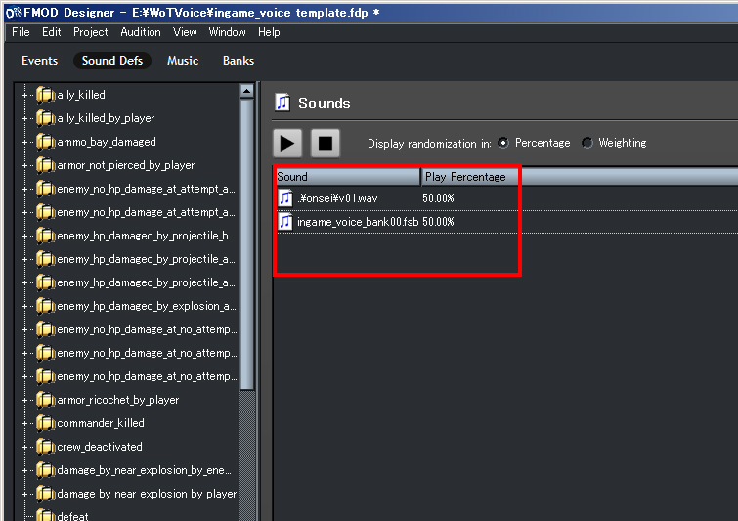Select the Percentage randomization radio button
Image resolution: width=738 pixels, height=521 pixels.
[503, 143]
